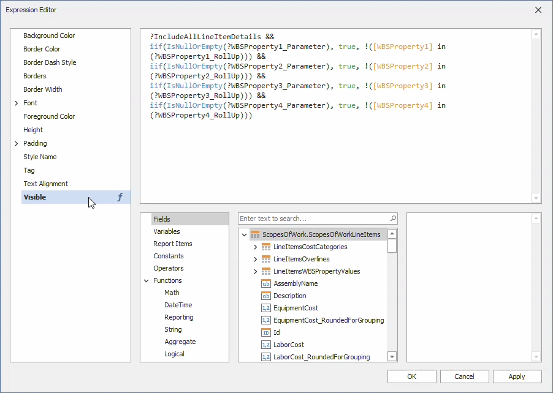Select the AssemblyName field
This screenshot has width=553, height=393.
pyautogui.click(x=296, y=283)
